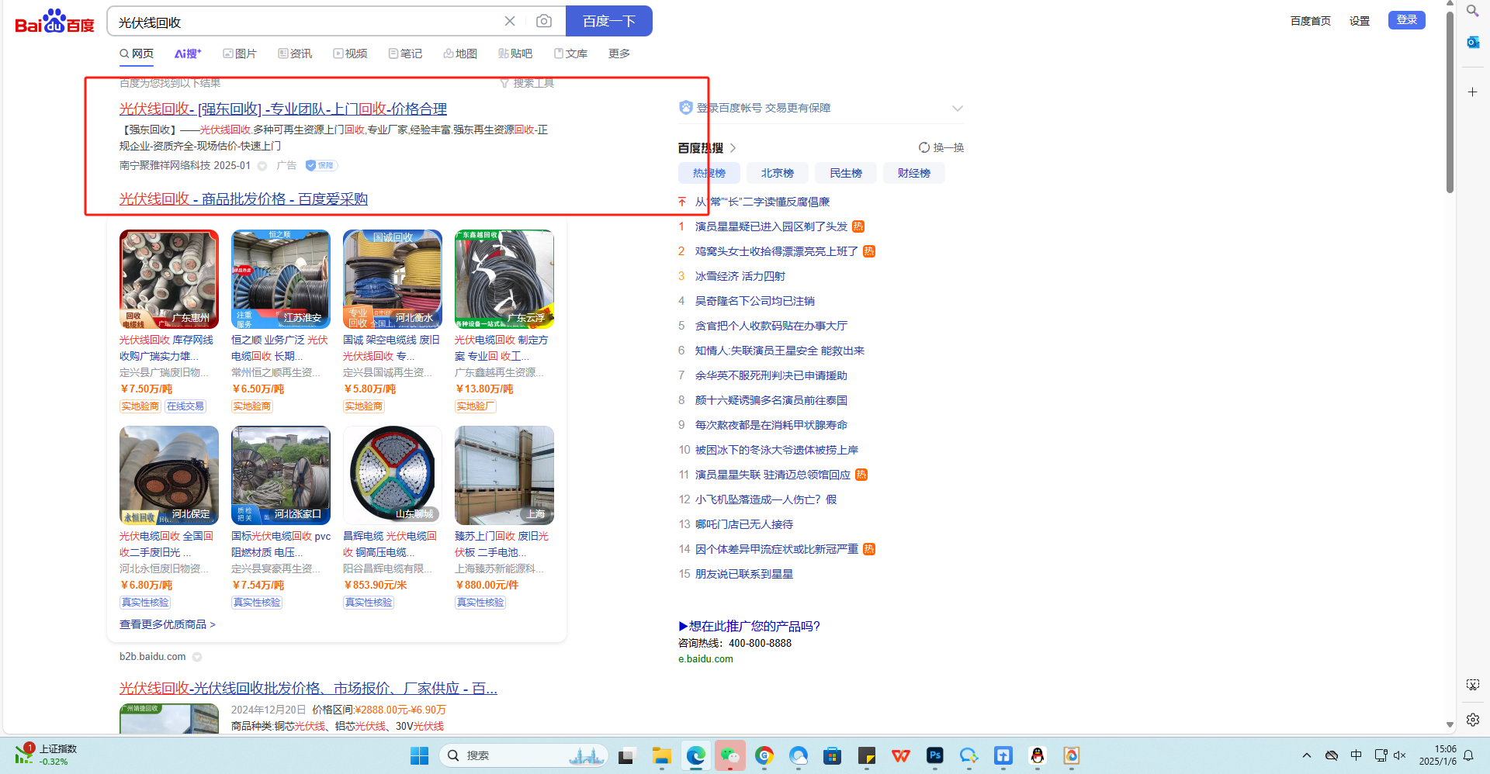Clear the search box with X icon

click(510, 21)
